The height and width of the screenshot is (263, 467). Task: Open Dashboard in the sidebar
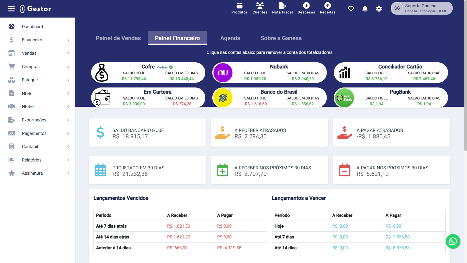[37, 27]
